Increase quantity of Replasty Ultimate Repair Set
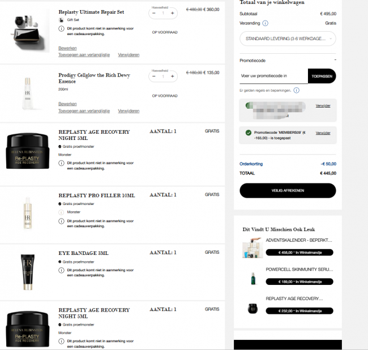368x350 pixels. click(173, 13)
